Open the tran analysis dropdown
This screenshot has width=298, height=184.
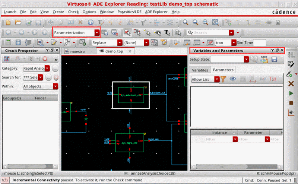234,42
